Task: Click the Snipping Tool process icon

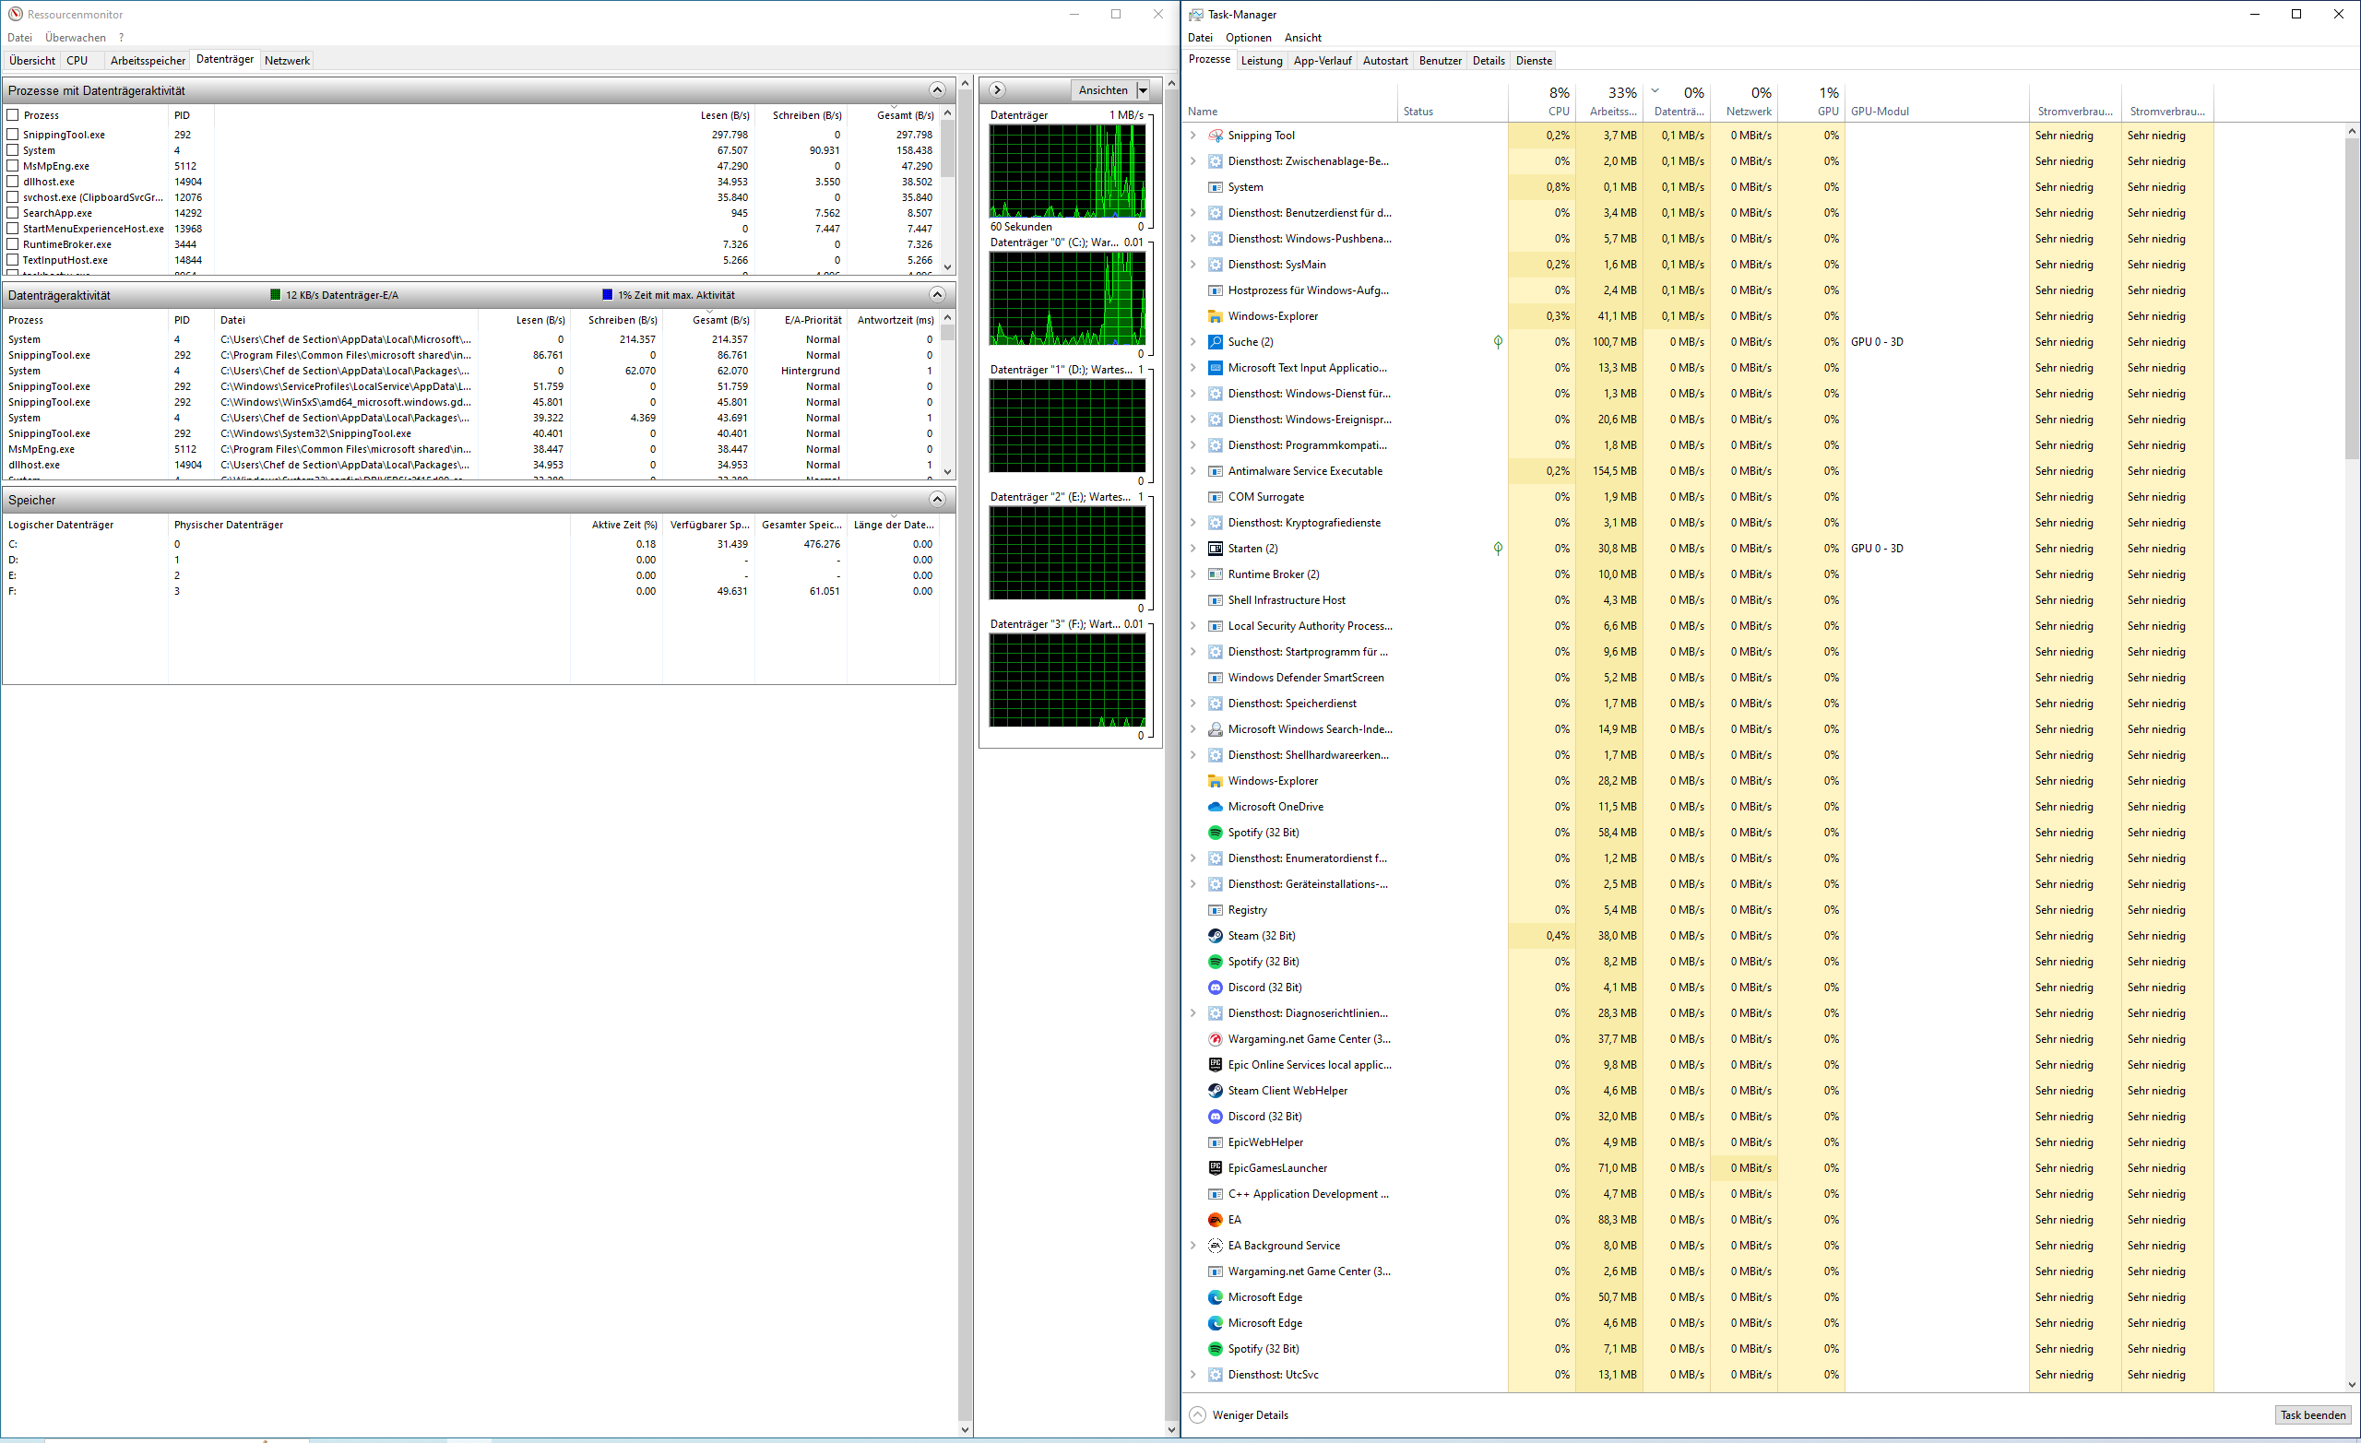Action: (1215, 136)
